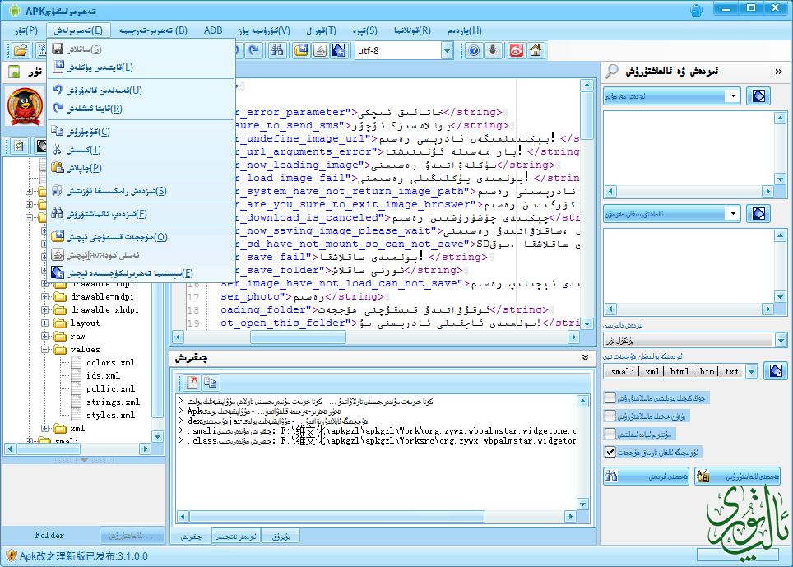Choose the Copy (C) menu entry

141,132
